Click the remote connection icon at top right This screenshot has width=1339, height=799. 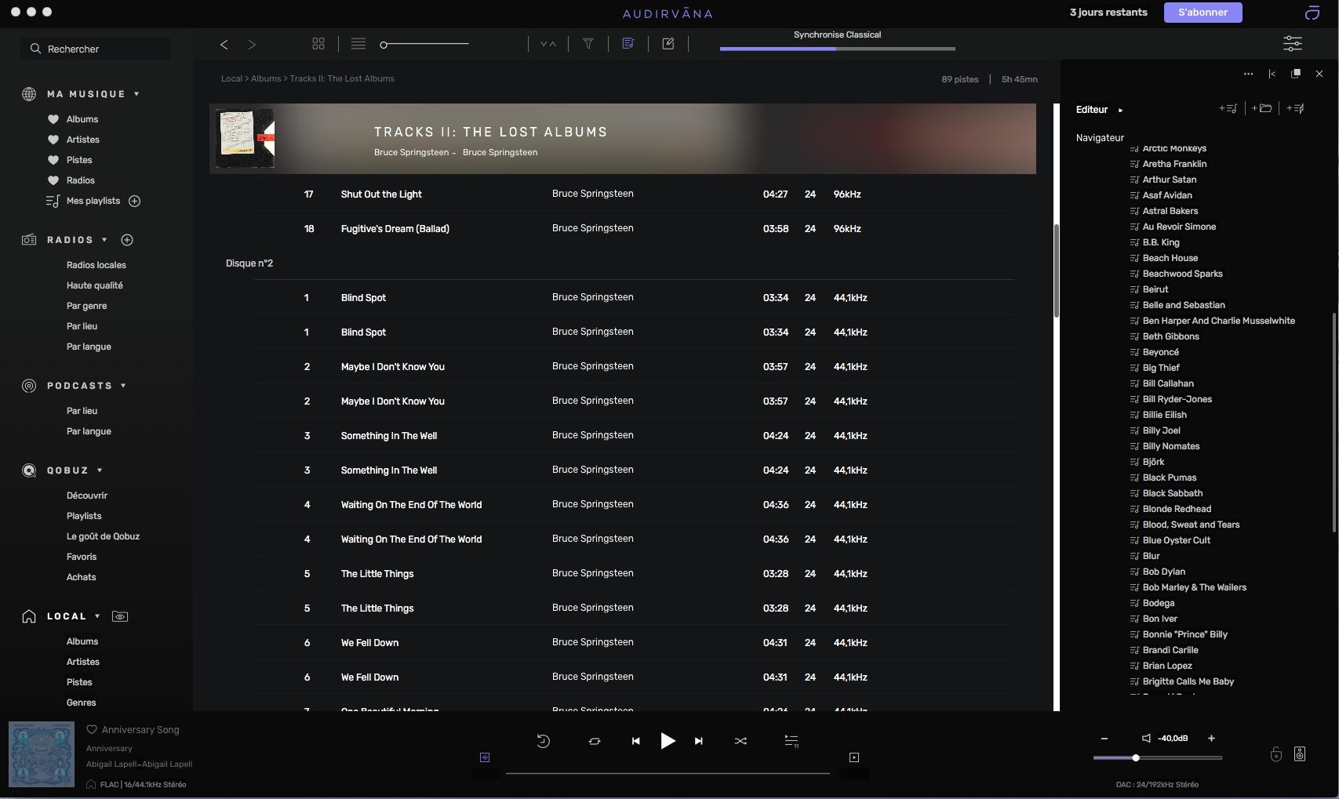1312,13
